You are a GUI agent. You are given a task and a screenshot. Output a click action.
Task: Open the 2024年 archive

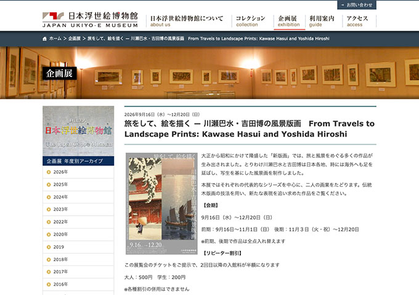pos(78,197)
